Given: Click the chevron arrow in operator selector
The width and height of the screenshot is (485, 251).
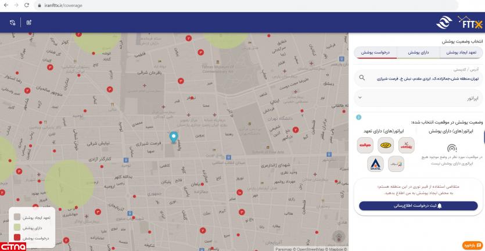Looking at the screenshot, I should point(360,99).
